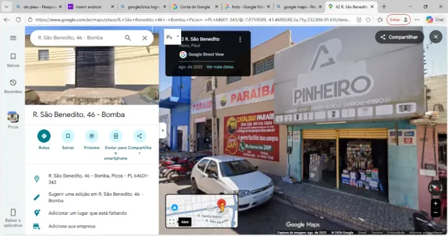Click the Street View compass control
Viewport: 448px width, 236px height.
[x=435, y=188]
